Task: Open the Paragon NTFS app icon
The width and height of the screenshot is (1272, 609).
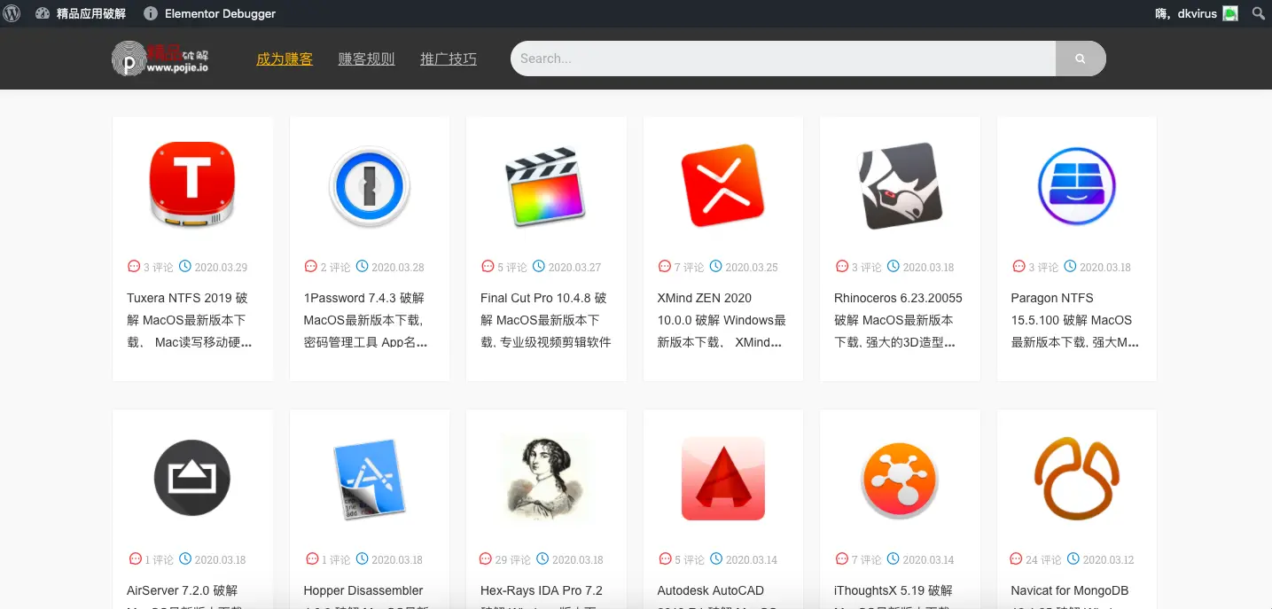Action: (1077, 186)
